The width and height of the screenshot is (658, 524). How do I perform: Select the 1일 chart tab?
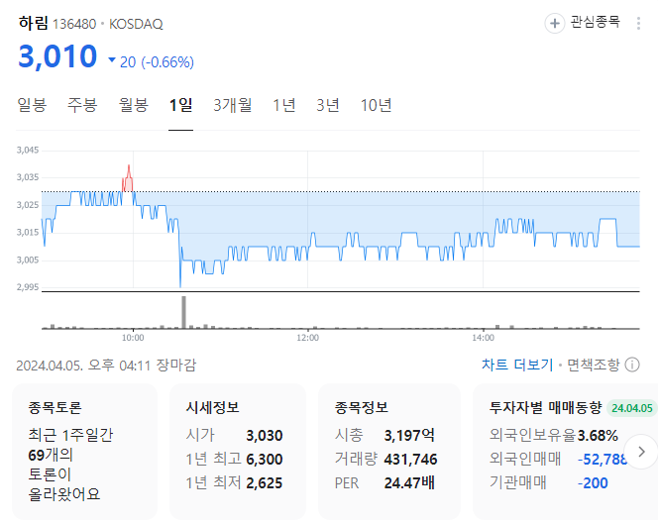181,105
